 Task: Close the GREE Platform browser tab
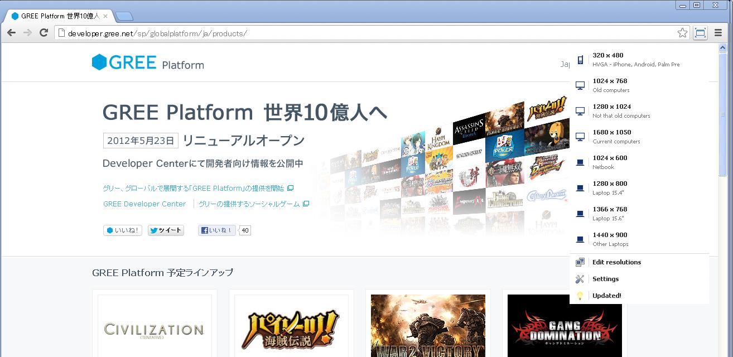coord(105,16)
